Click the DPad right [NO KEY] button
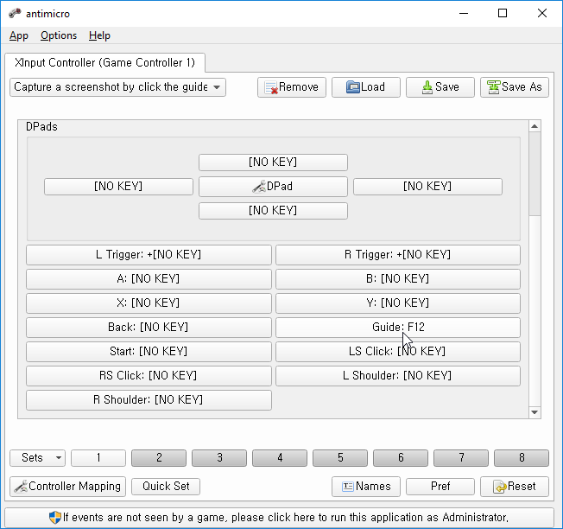This screenshot has height=529, width=563. [x=427, y=187]
